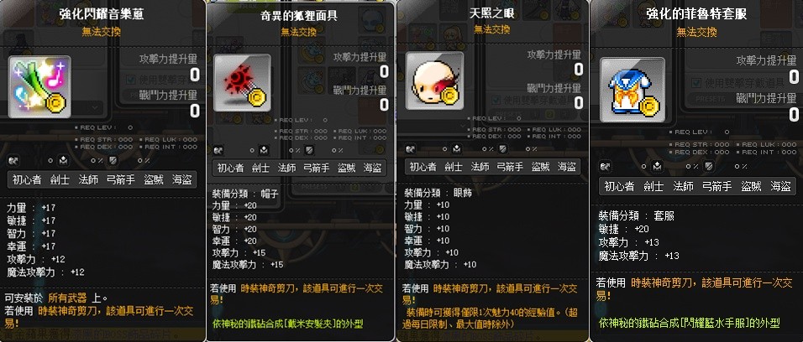Screen dimensions: 803x342
Task: Click 時裝神奇剪刀 orange text in the fox mask panel
Action: [260, 289]
